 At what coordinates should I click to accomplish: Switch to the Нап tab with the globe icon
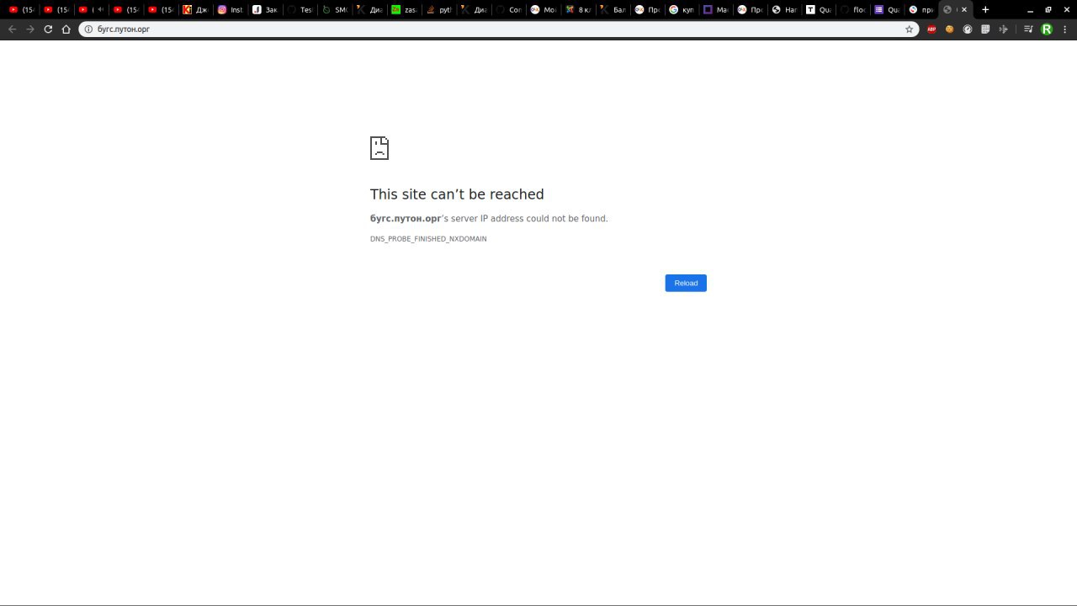pyautogui.click(x=785, y=9)
